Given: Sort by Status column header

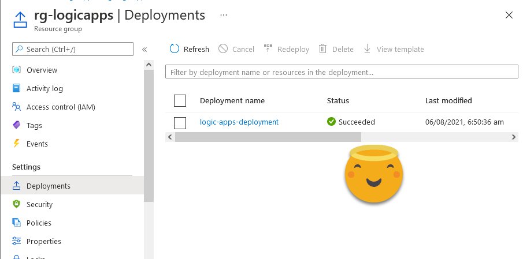Looking at the screenshot, I should [338, 100].
